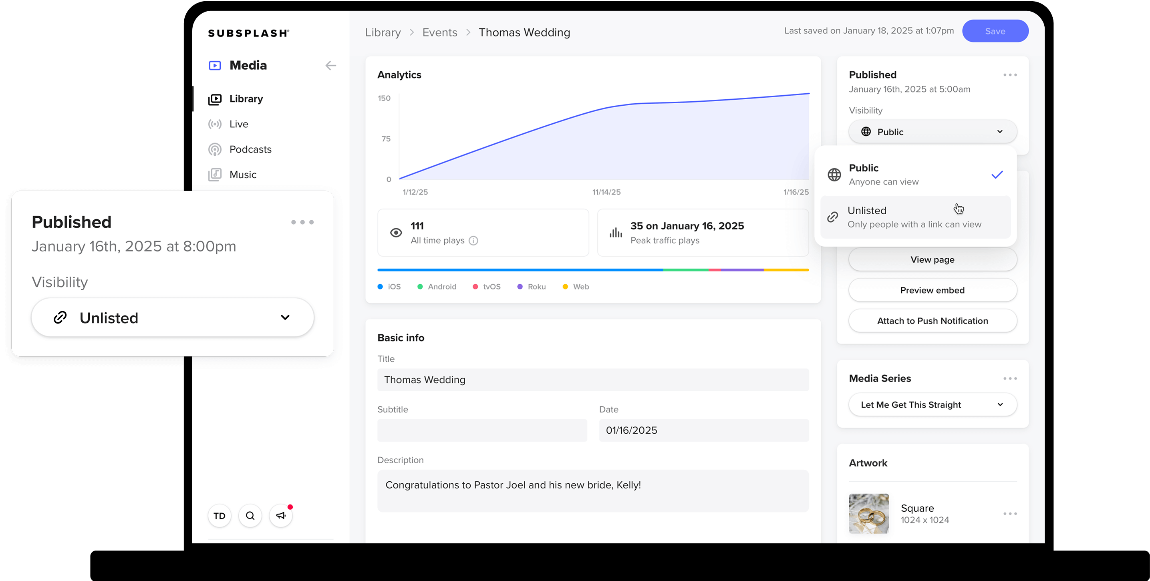This screenshot has height=581, width=1150.
Task: Open the TD user profile avatar
Action: (x=219, y=516)
